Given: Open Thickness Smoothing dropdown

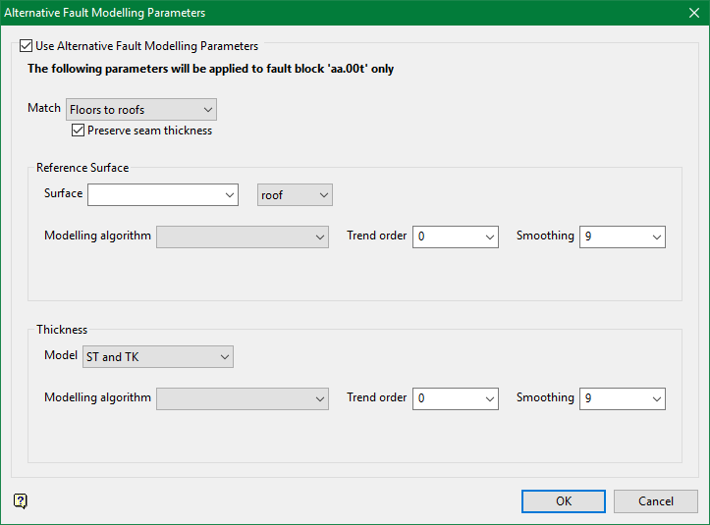Looking at the screenshot, I should coord(656,398).
